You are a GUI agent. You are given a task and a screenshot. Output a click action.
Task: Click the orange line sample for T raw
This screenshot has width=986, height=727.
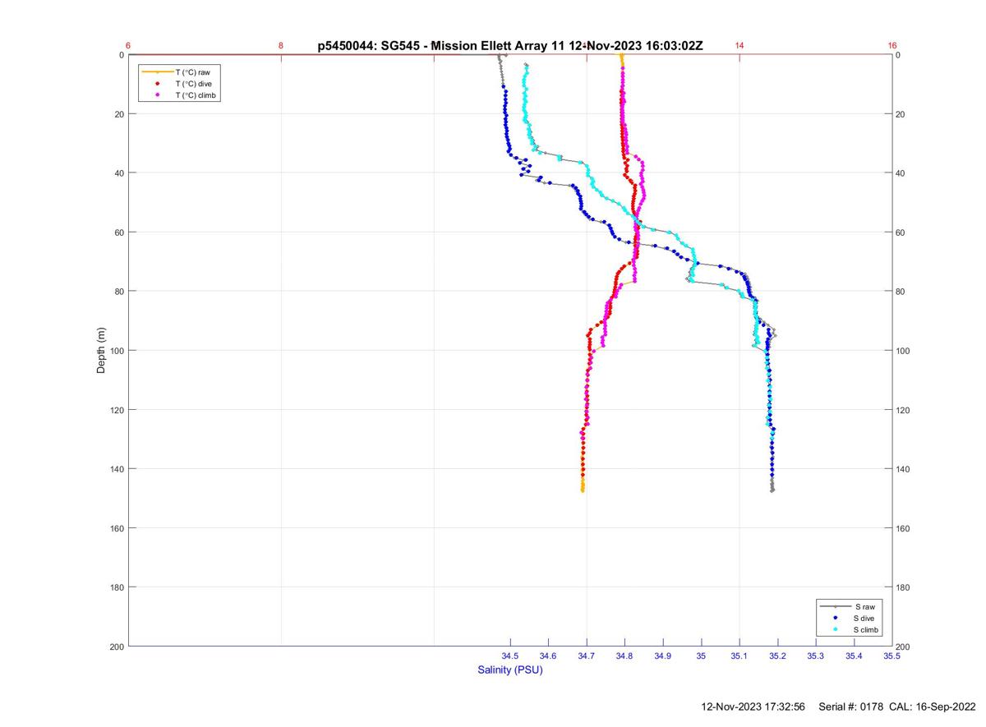[157, 72]
